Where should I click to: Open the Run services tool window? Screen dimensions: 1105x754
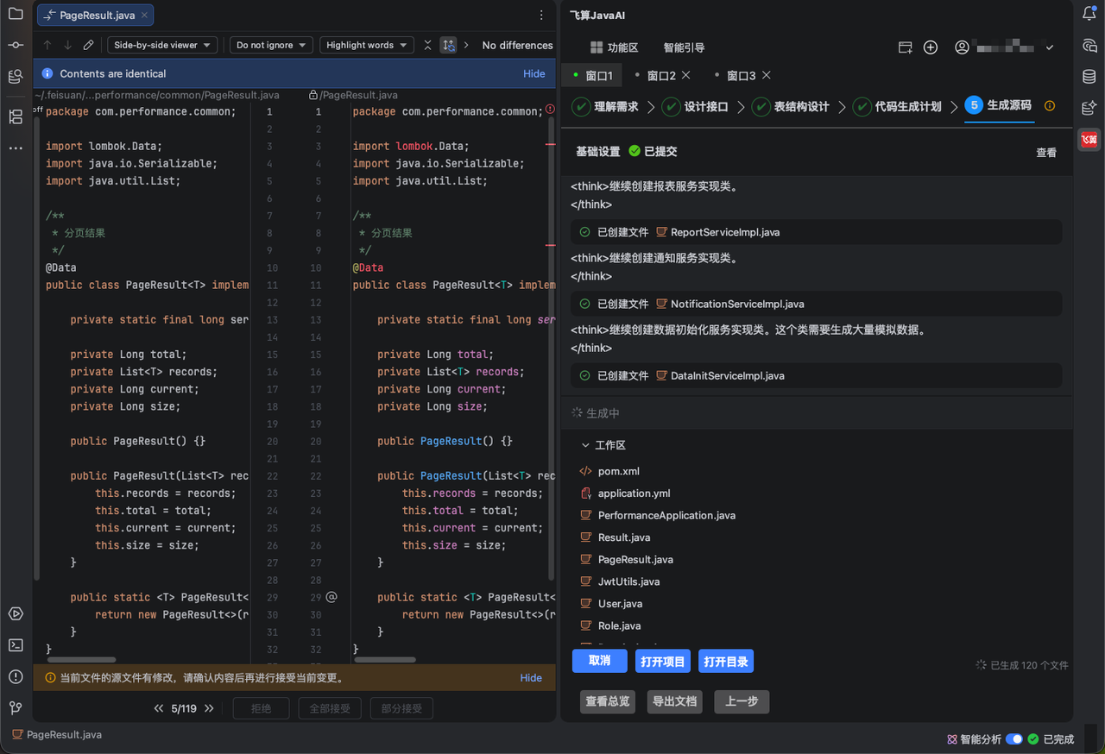click(16, 614)
